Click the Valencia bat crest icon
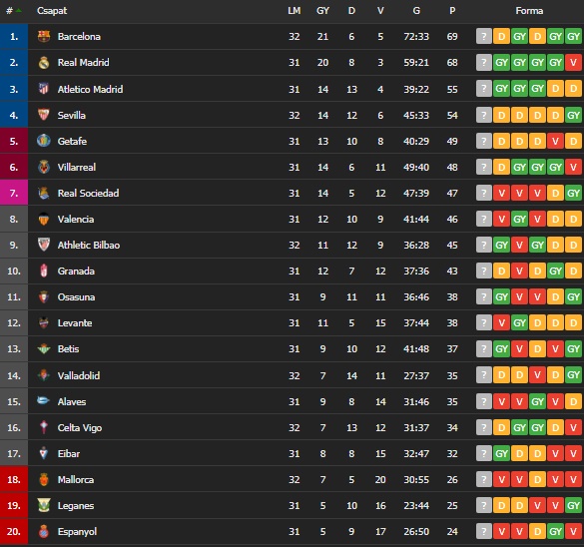The image size is (584, 547). (x=44, y=219)
